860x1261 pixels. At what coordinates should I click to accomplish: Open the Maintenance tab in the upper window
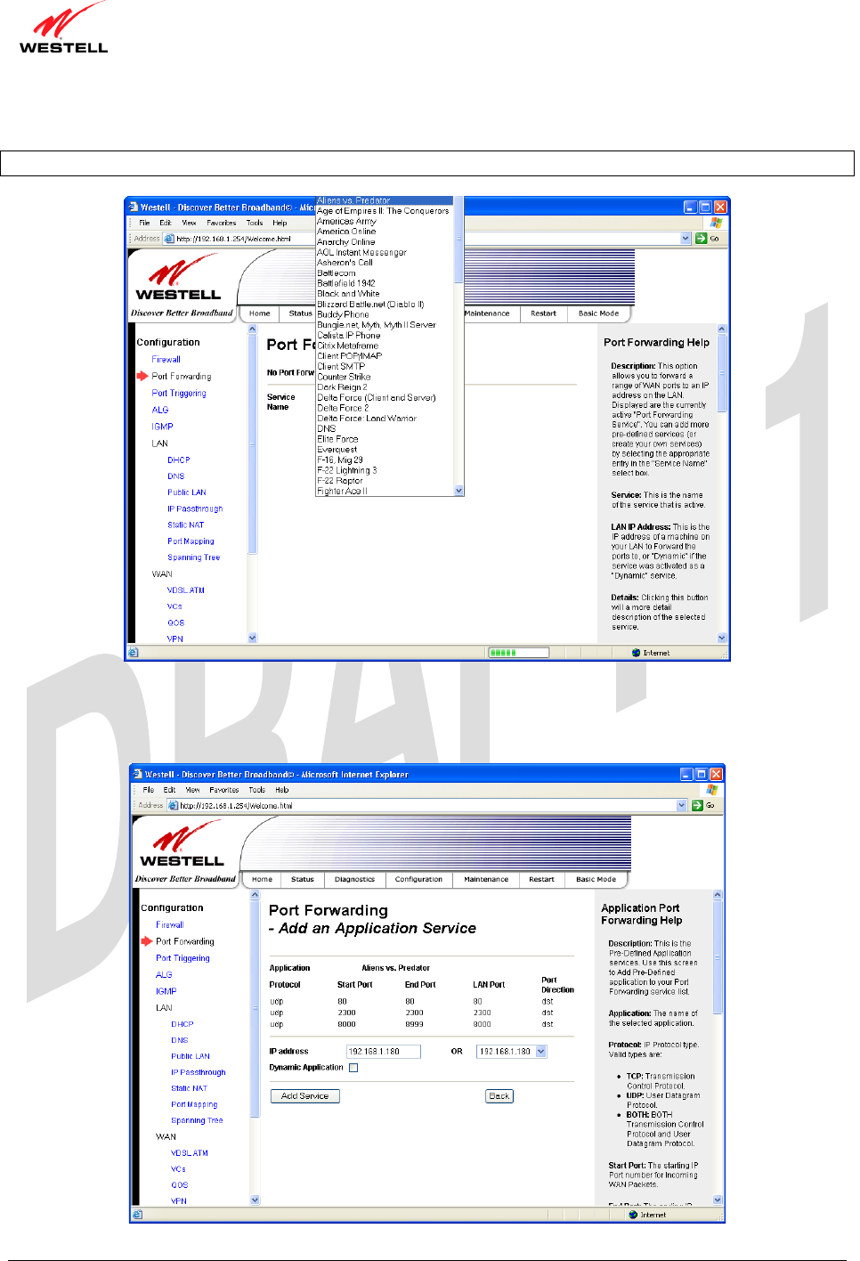[487, 313]
